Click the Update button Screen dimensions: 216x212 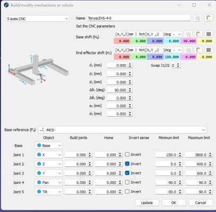[x=147, y=202]
